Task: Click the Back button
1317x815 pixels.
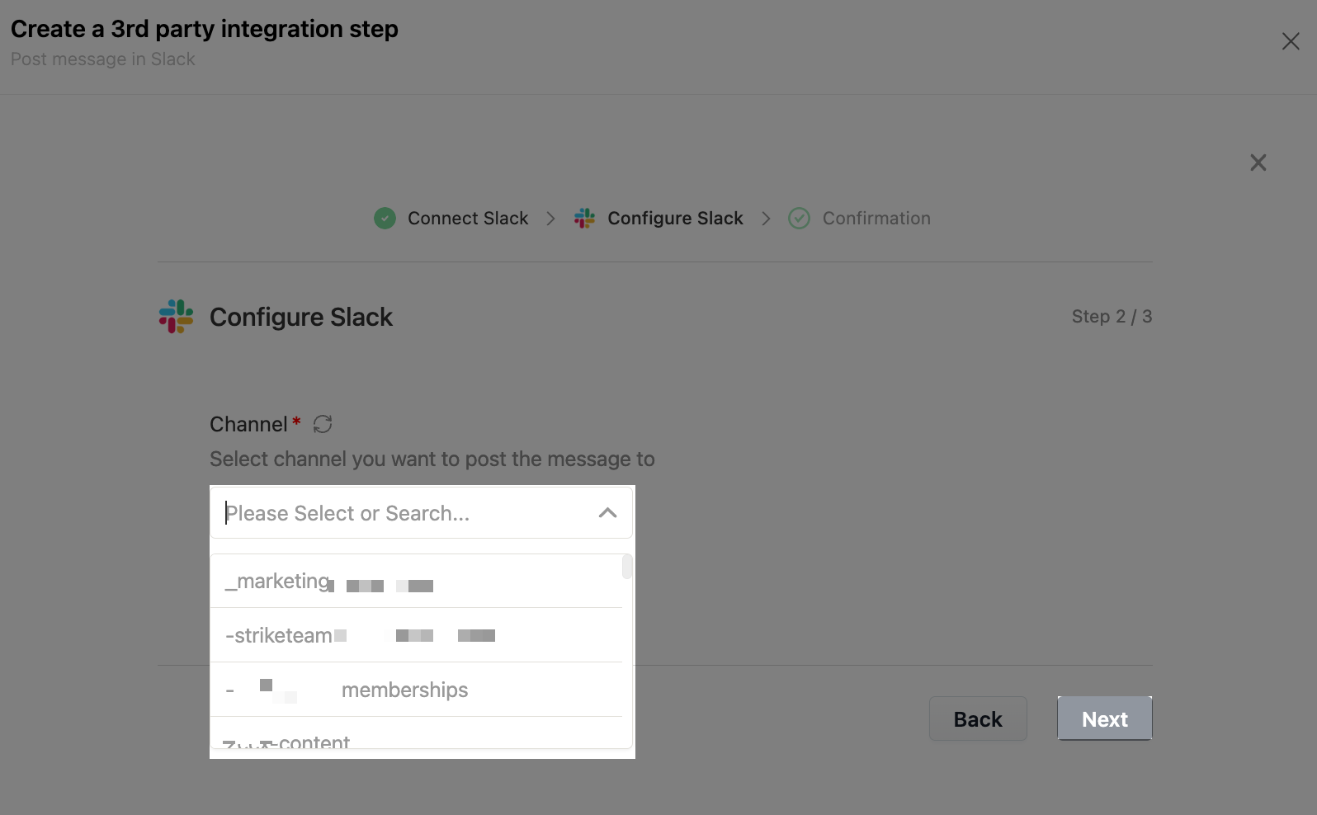Action: coord(978,719)
